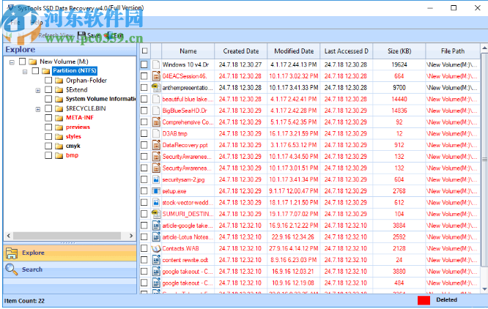Viewport: 488px width, 309px height.
Task: Click Item Count: 22 in status bar
Action: 24,301
